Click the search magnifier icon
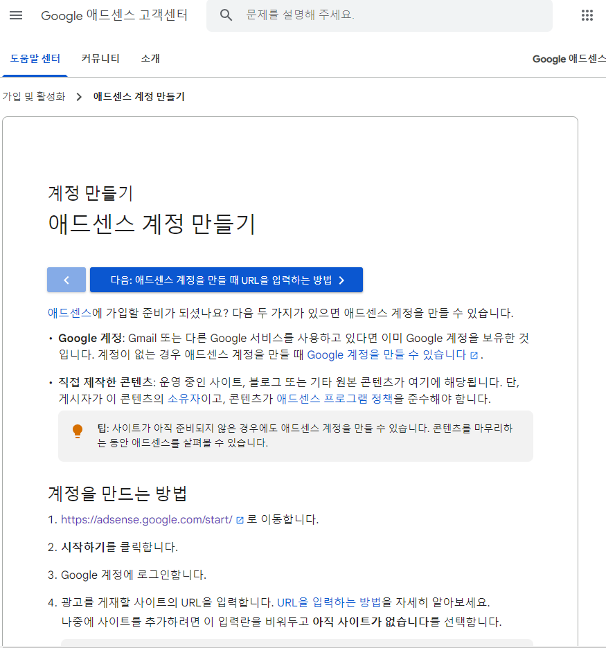Viewport: 606px width, 648px height. 226,15
